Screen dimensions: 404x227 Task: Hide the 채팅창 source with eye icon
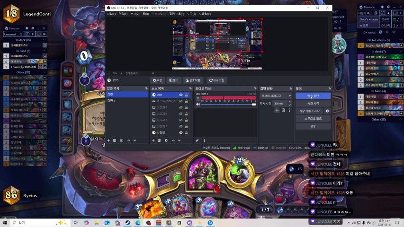tap(181, 132)
